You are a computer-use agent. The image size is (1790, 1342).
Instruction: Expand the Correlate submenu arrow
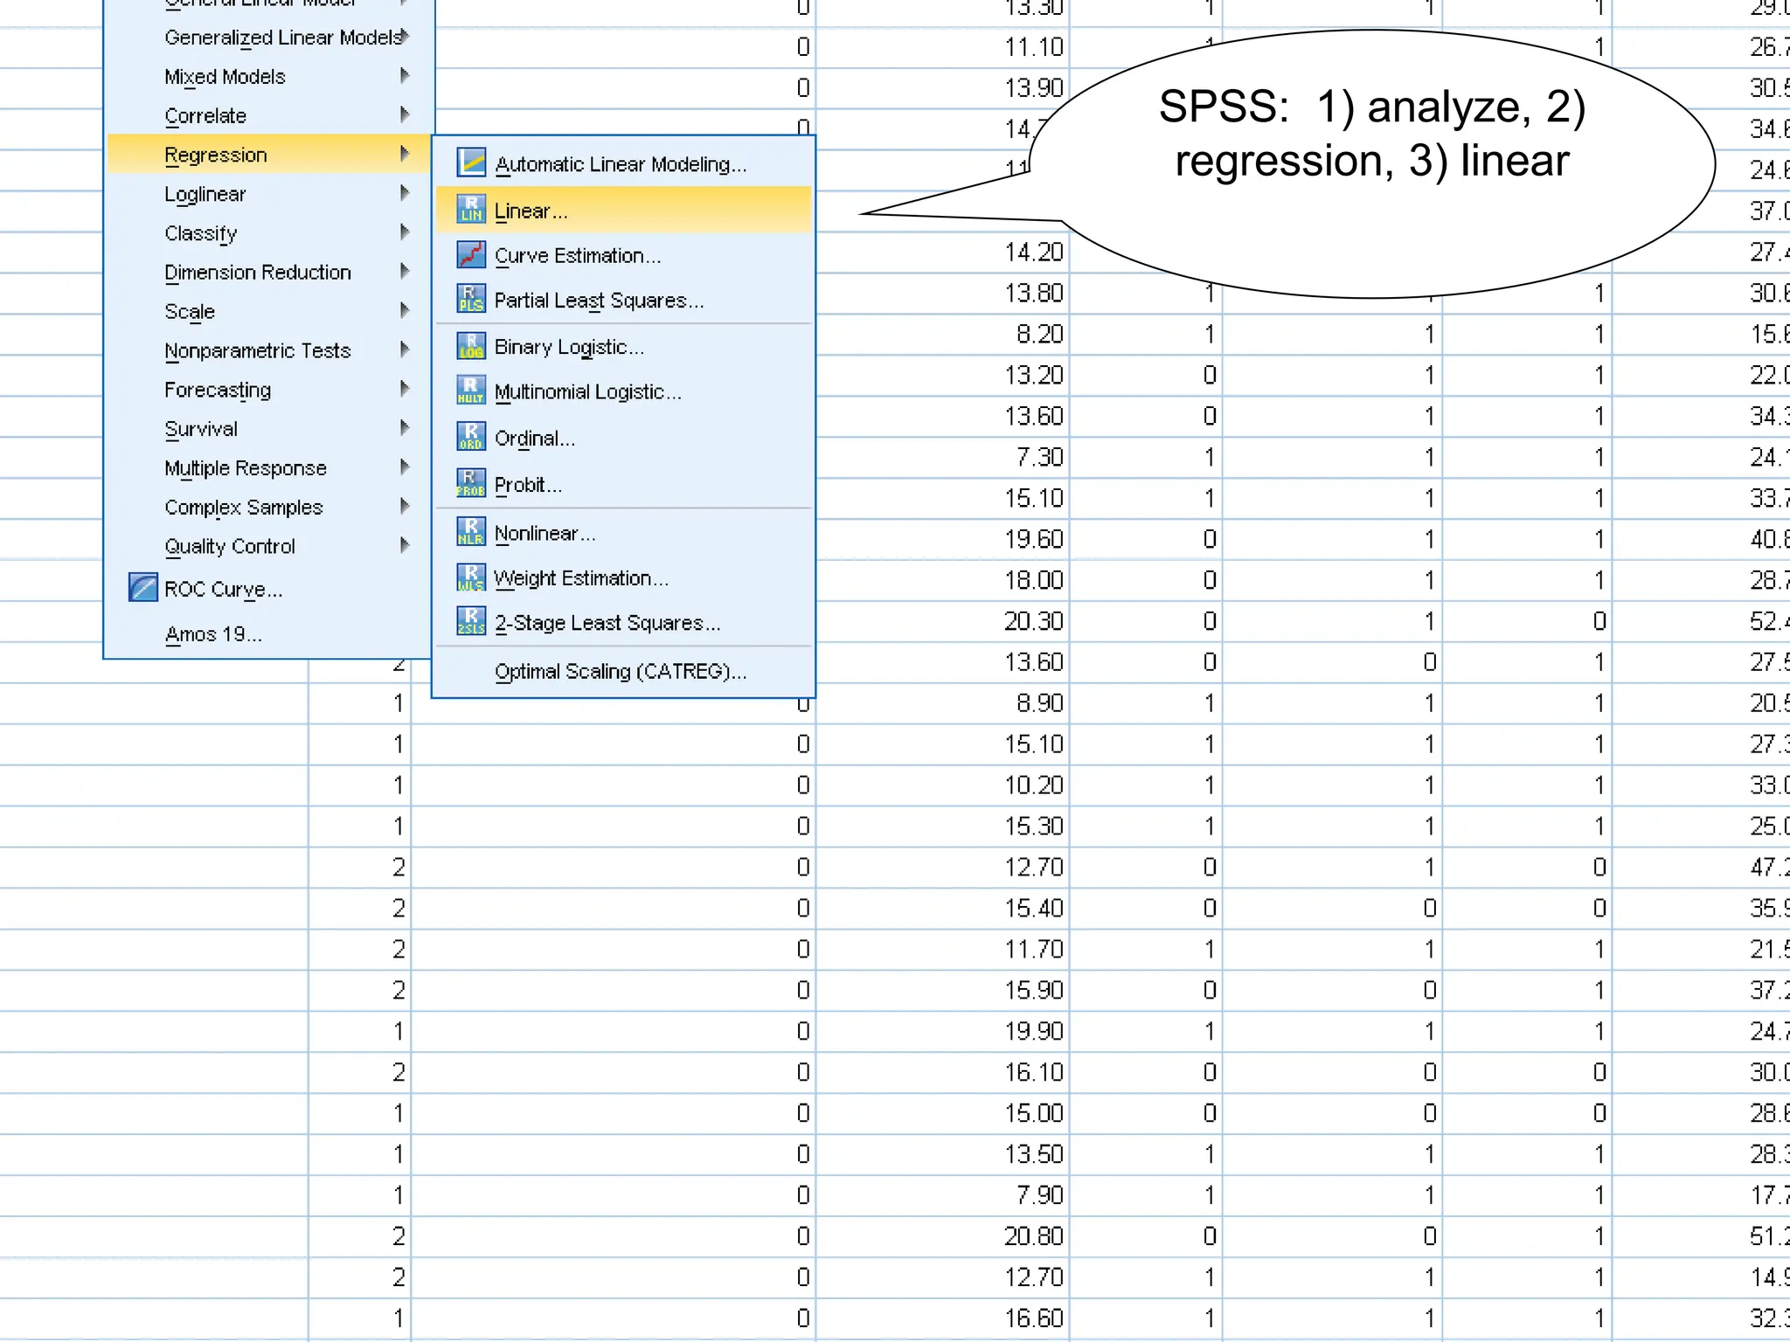405,114
